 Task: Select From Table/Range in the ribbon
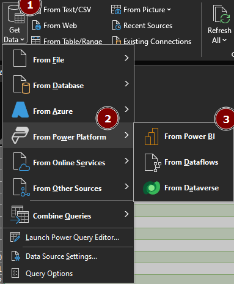point(67,41)
